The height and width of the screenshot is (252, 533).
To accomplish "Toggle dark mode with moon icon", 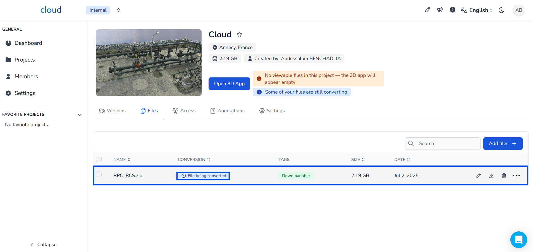I will pos(501,10).
